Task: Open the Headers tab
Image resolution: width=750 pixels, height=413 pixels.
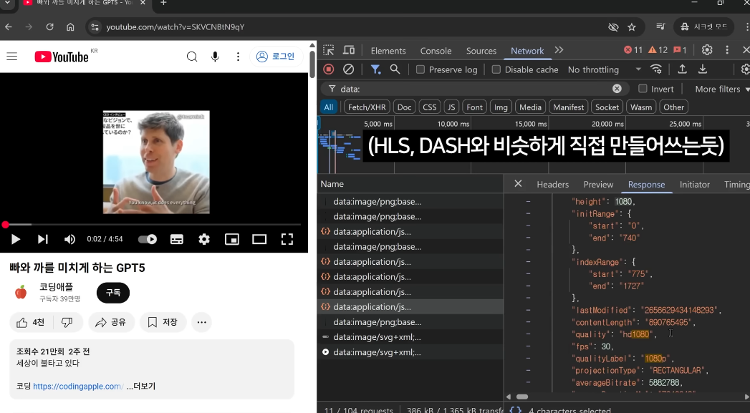Action: (x=553, y=185)
